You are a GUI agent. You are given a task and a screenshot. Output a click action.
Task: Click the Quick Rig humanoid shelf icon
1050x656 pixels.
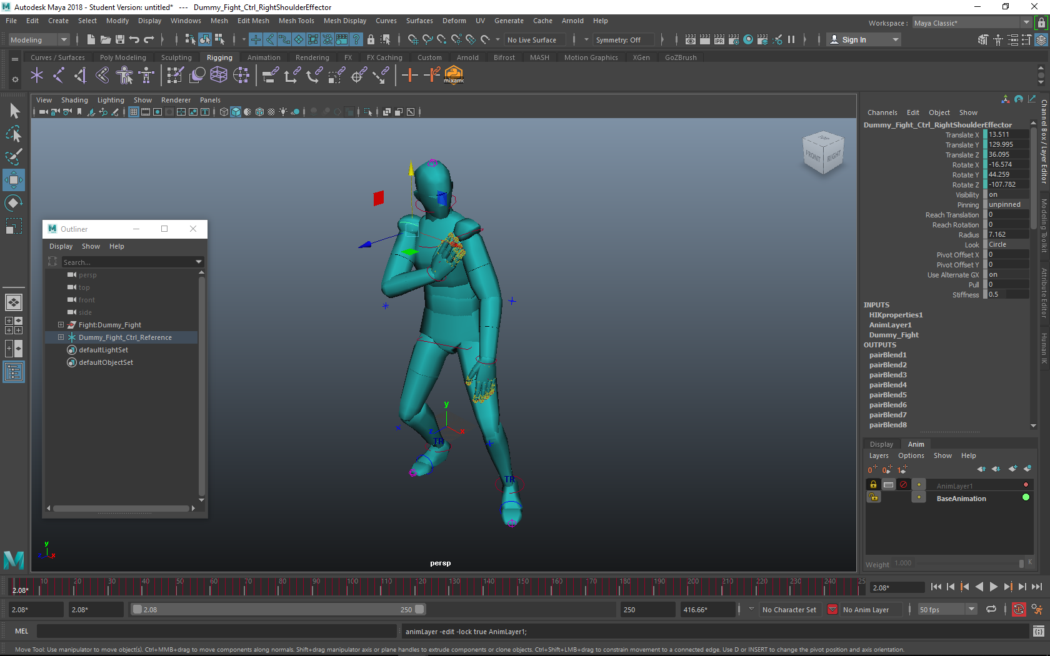(x=124, y=76)
